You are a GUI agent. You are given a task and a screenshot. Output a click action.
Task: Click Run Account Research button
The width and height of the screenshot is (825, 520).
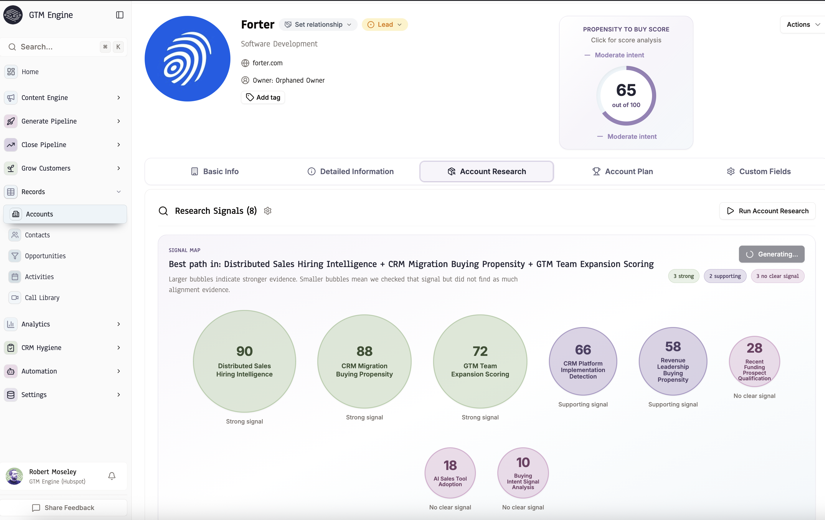click(x=768, y=211)
